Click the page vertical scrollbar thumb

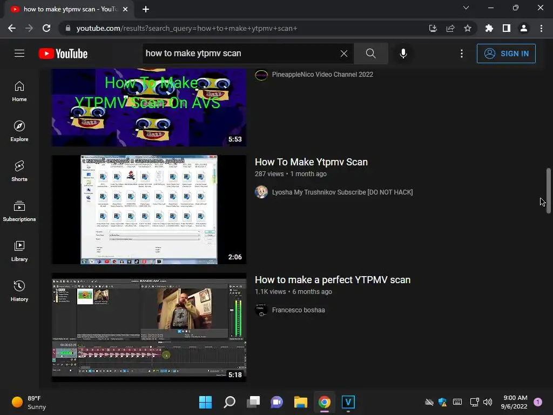[x=549, y=191]
